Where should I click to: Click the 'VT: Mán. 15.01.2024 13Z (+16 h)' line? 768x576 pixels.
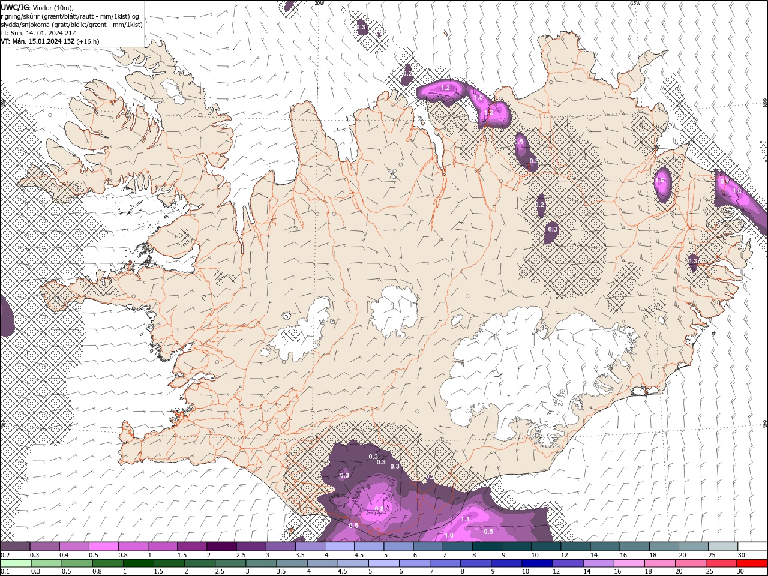click(x=50, y=41)
